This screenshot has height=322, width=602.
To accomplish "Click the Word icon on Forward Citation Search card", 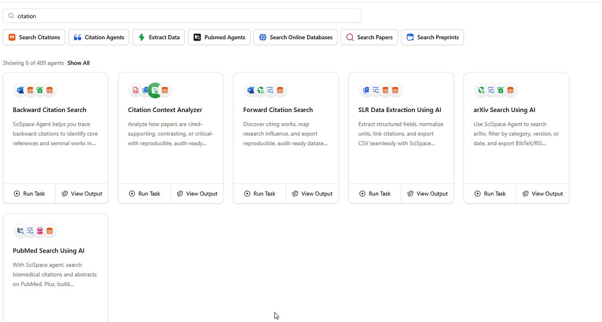I will coord(251,90).
